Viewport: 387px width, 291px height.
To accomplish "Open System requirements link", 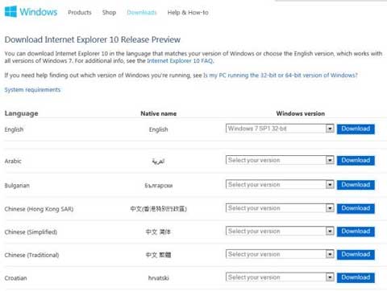I will tap(32, 90).
